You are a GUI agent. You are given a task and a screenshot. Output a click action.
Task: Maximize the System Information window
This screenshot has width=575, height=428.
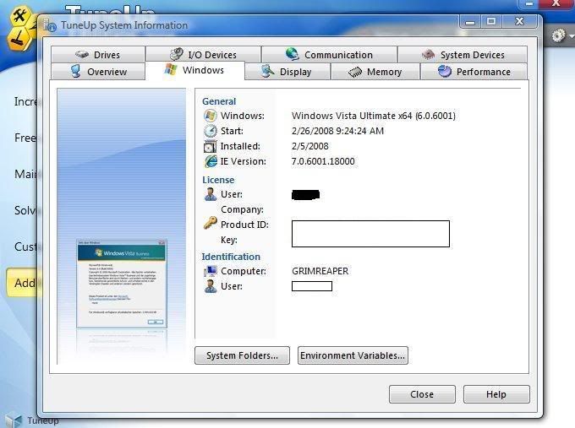pyautogui.click(x=491, y=22)
